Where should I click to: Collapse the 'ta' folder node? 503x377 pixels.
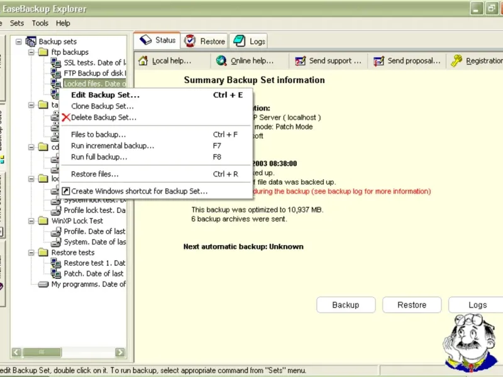[x=31, y=105]
